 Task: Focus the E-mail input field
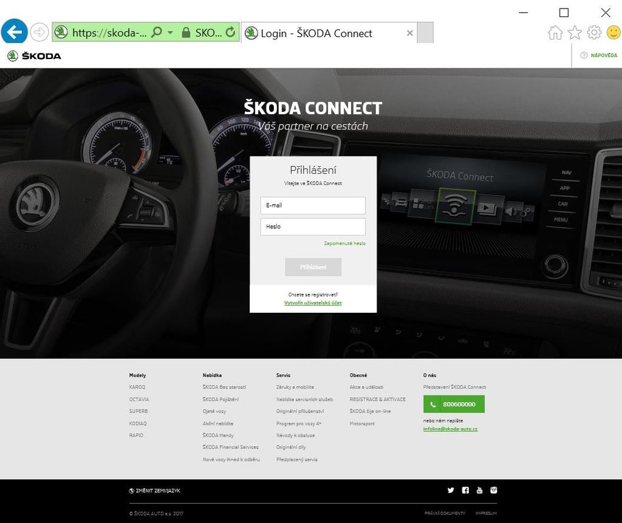[313, 205]
